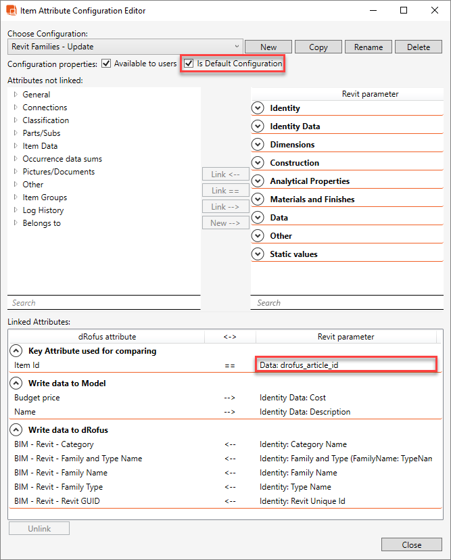Toggle the Available to users checkbox
This screenshot has height=560, width=451.
(x=106, y=64)
